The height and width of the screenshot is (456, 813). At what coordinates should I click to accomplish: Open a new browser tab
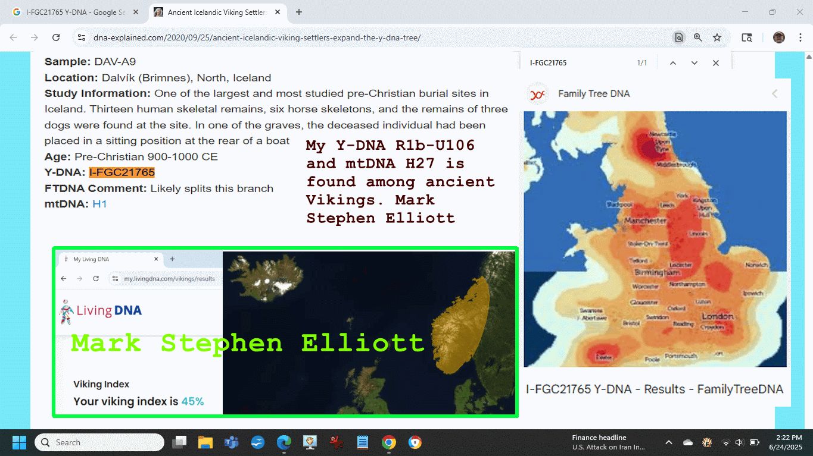point(299,12)
